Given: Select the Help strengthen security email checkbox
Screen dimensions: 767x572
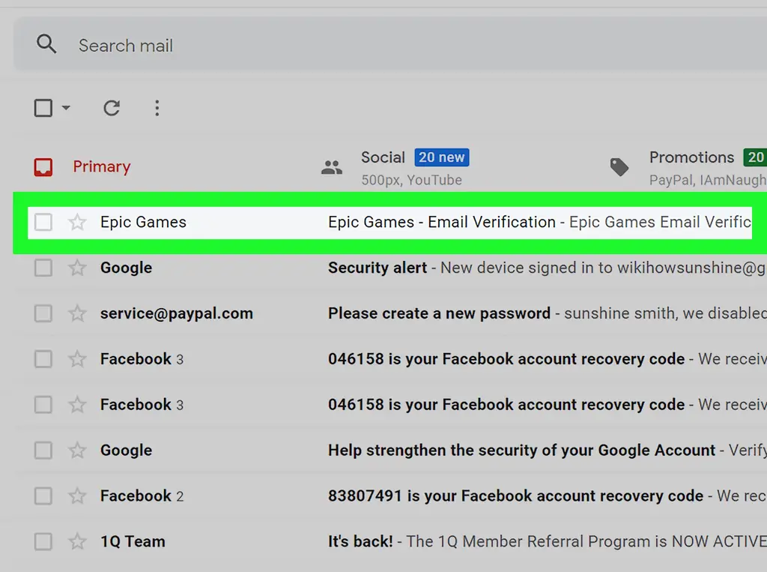Looking at the screenshot, I should click(43, 450).
